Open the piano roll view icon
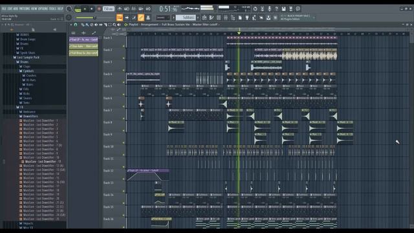 (x=212, y=17)
